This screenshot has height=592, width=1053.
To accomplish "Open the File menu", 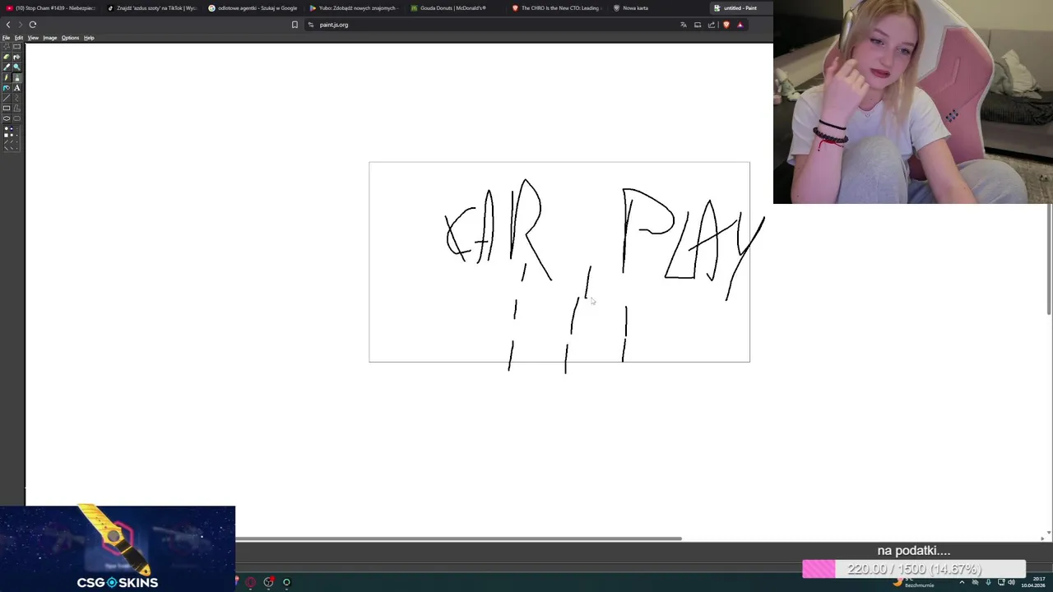I will click(x=6, y=38).
